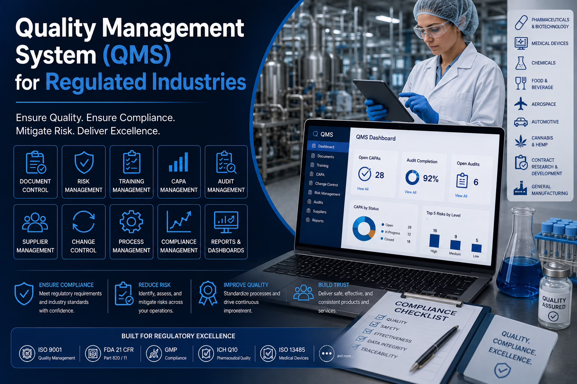Select the Supplier Management people icon

[x=35, y=222]
